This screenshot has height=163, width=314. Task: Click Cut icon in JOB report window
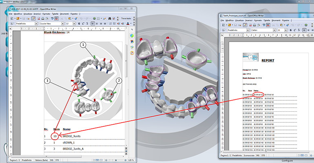(62, 18)
